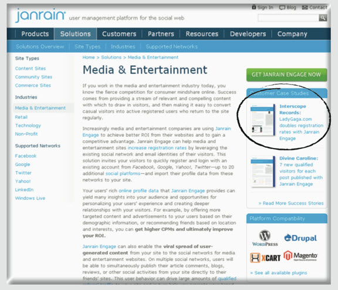This screenshot has width=338, height=290.
Task: Select the Solutions Overview sub-tab
Action: (x=40, y=46)
